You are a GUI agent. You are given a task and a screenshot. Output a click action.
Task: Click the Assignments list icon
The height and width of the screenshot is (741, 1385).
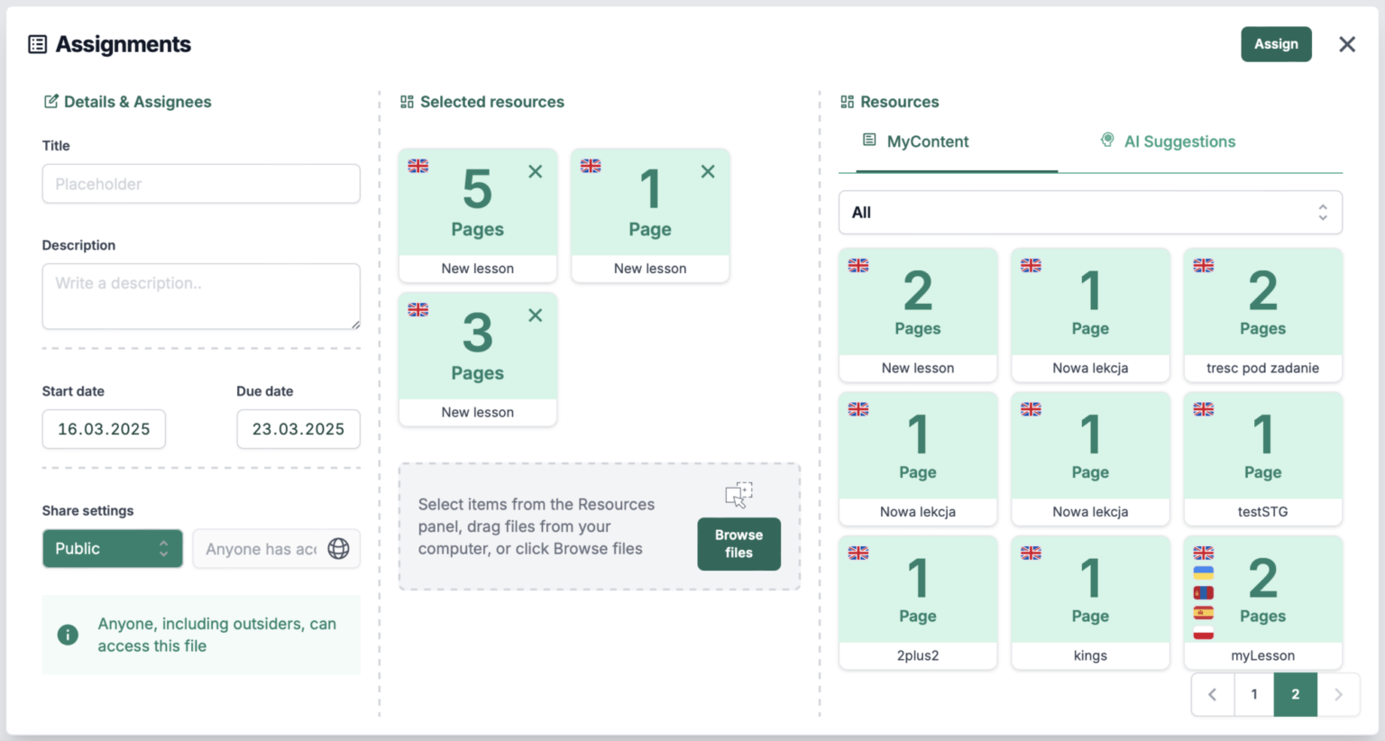37,43
